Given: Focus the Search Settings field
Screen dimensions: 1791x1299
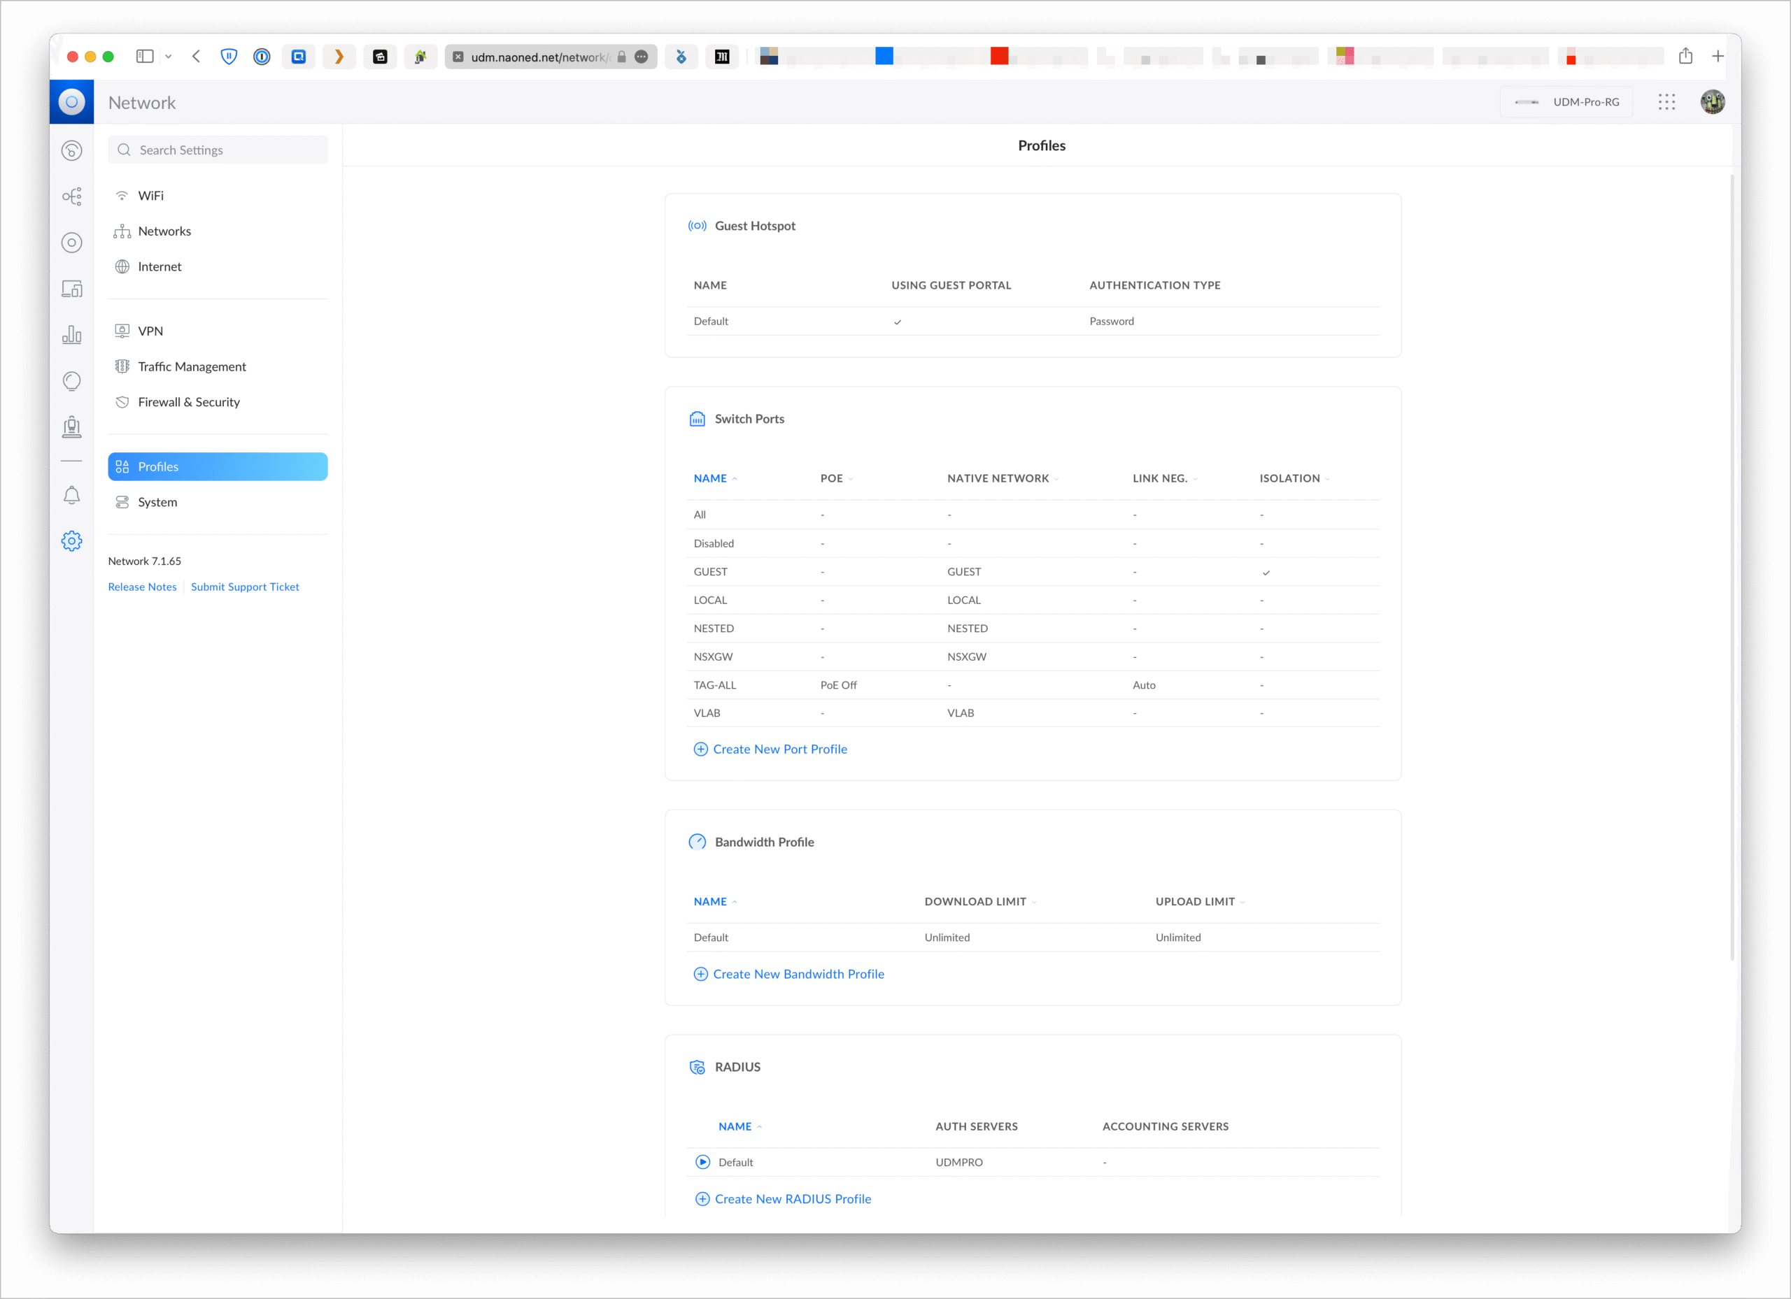Looking at the screenshot, I should [218, 150].
